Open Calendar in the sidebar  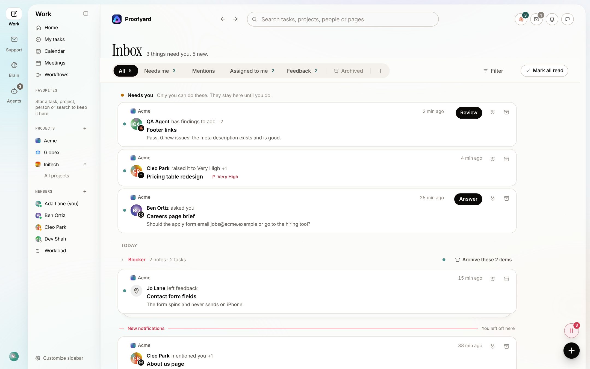pyautogui.click(x=62, y=51)
